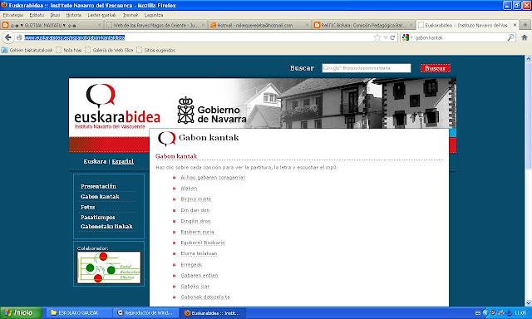Click the search magnifier in search box
532x319 pixels.
coord(510,37)
